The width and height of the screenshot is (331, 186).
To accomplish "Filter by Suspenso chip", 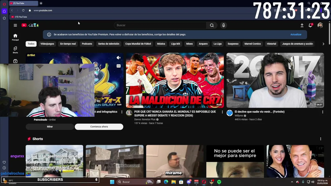I will coord(233,44).
